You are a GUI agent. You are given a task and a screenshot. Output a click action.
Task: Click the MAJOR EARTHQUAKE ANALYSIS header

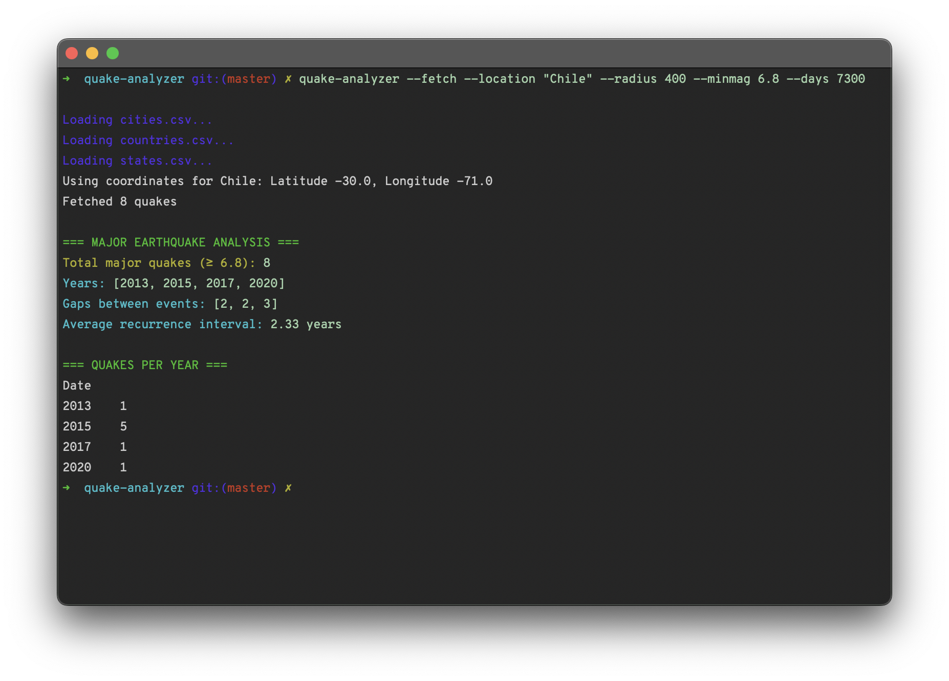pyautogui.click(x=181, y=242)
